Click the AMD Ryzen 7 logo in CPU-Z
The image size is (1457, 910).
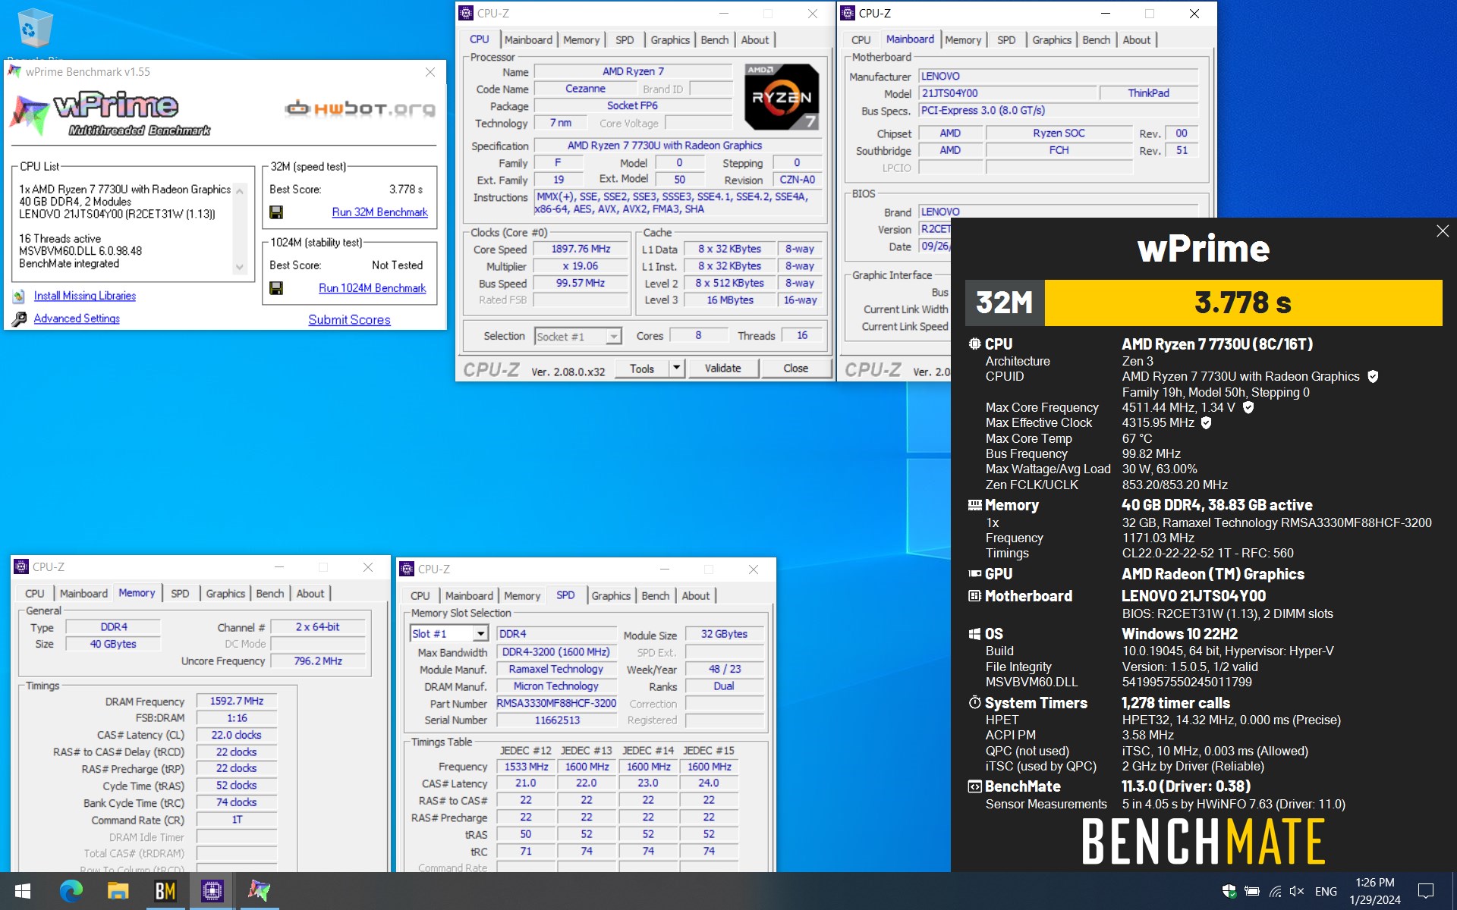(782, 96)
